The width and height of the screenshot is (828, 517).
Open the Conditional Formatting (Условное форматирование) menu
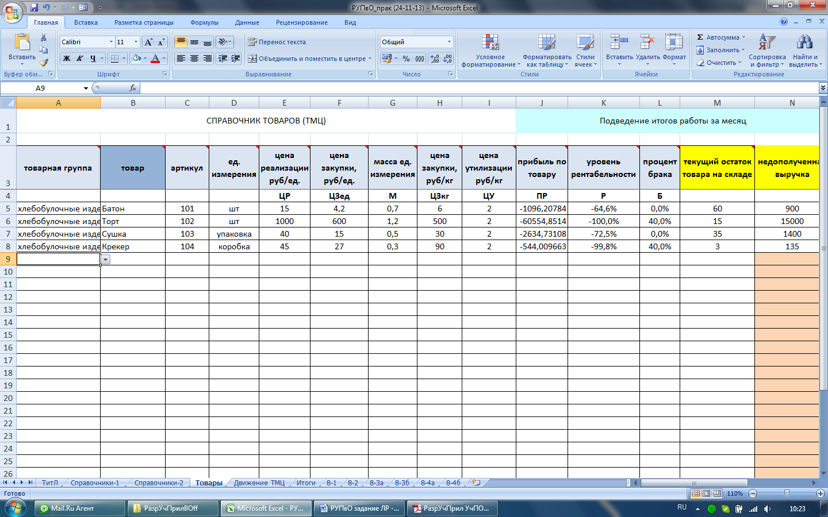click(490, 51)
